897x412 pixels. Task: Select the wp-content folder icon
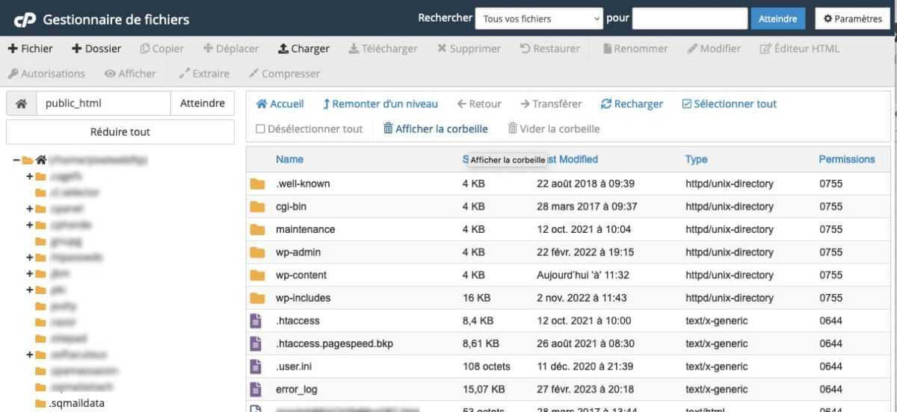pyautogui.click(x=258, y=275)
